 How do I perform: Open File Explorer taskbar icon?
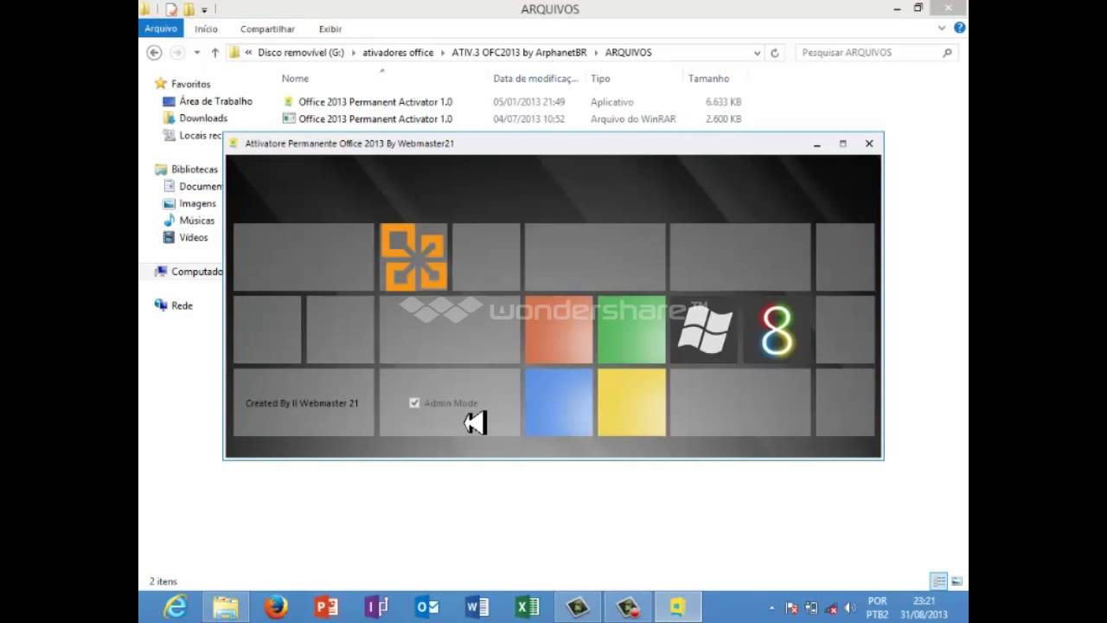pos(226,607)
